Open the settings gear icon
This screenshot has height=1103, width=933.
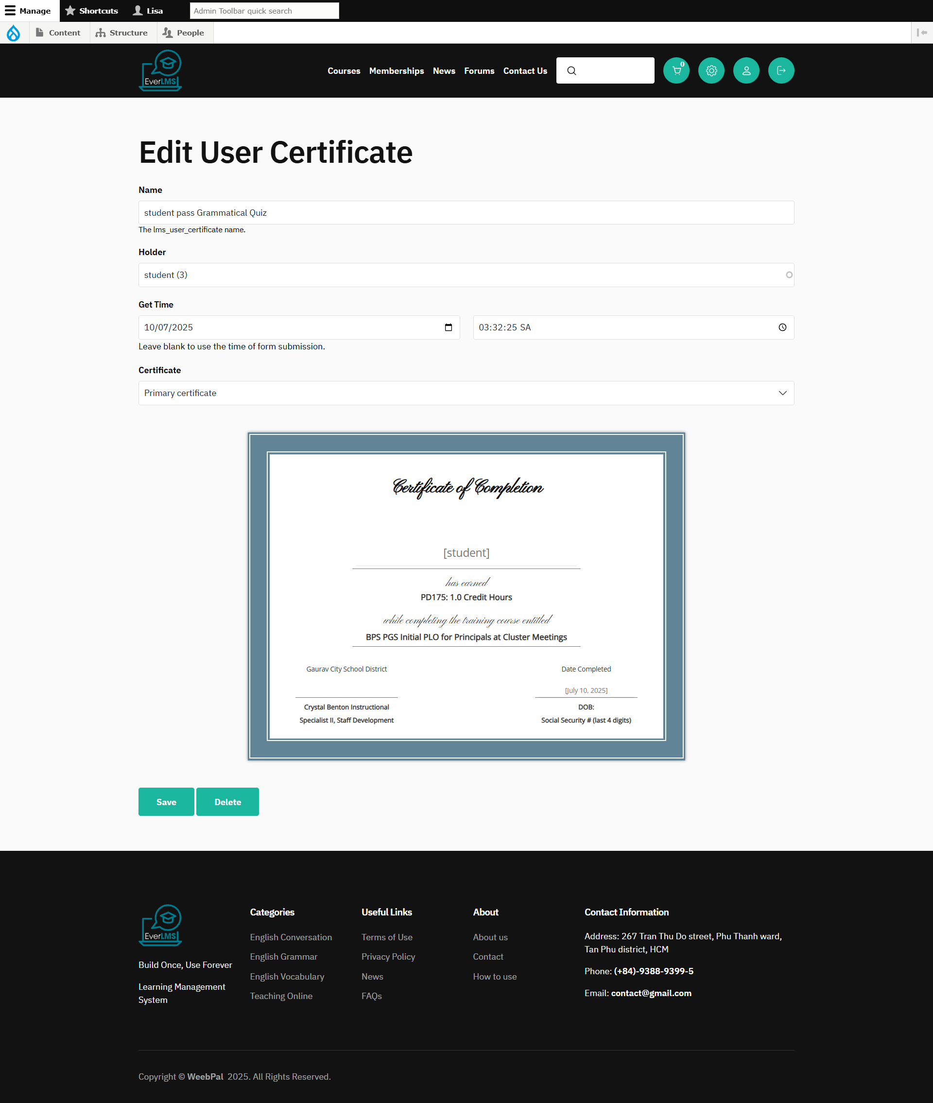(711, 70)
